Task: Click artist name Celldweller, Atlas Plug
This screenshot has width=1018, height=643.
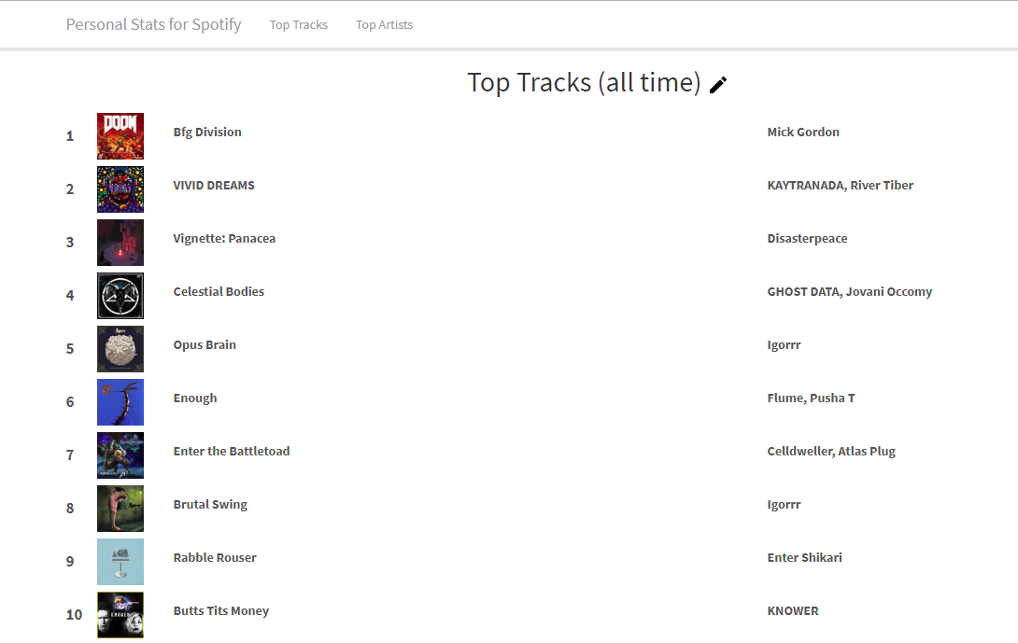Action: tap(831, 452)
